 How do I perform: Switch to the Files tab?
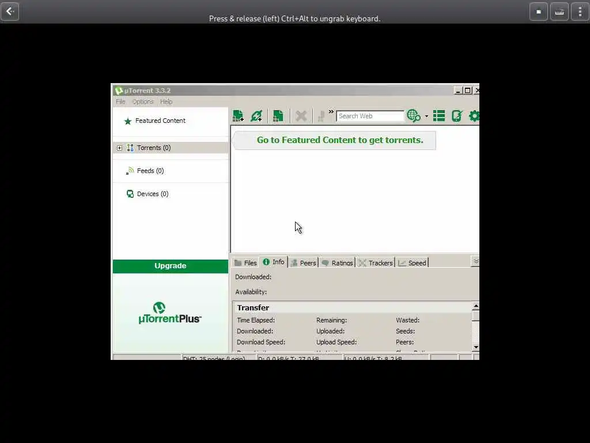coord(245,262)
